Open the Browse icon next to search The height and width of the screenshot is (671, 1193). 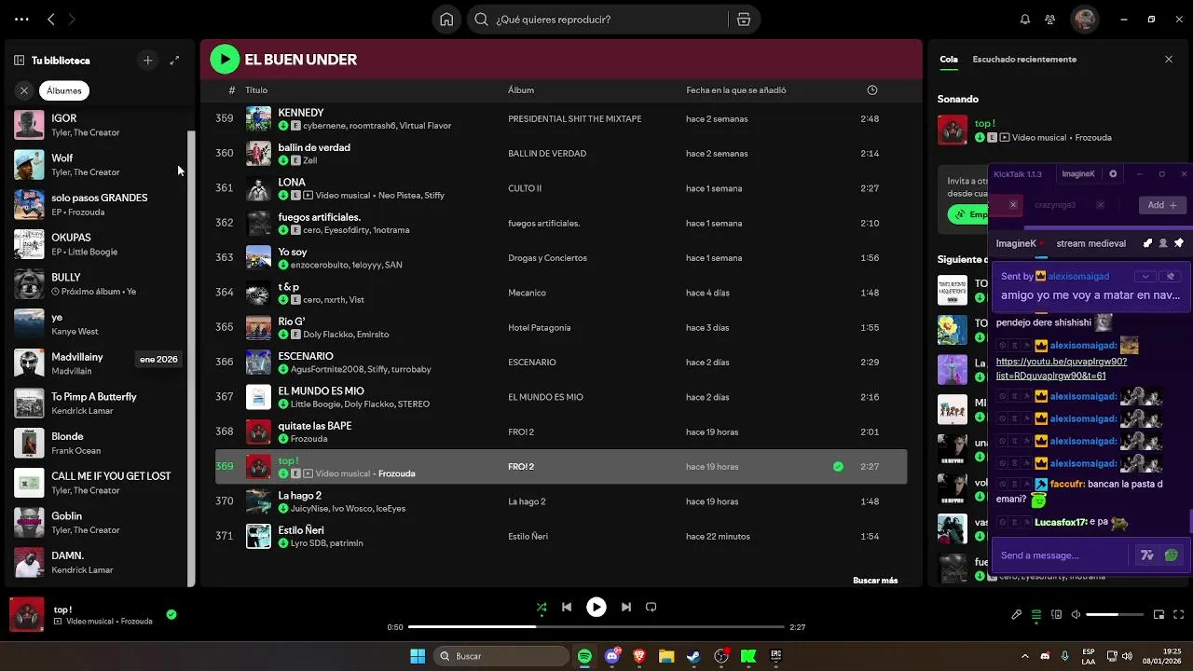(x=743, y=20)
